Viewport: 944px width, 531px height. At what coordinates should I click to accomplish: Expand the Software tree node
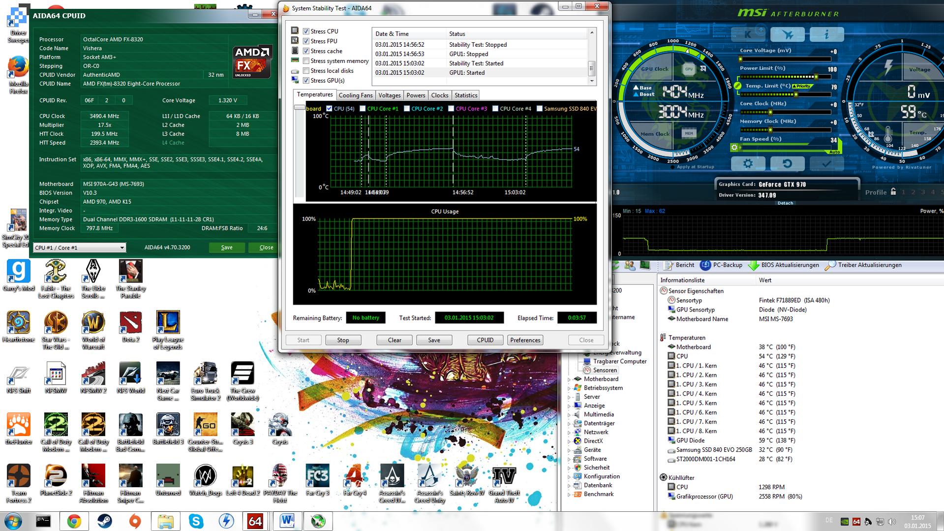click(570, 459)
